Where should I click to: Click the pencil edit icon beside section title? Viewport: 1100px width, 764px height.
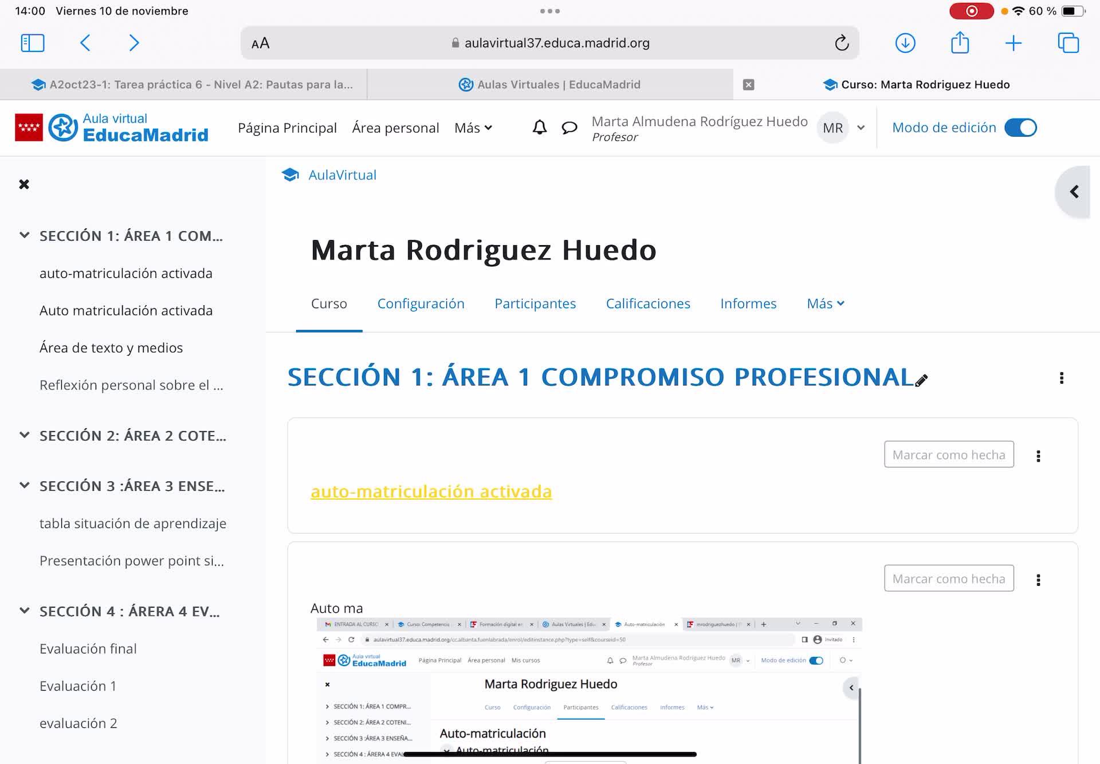921,381
